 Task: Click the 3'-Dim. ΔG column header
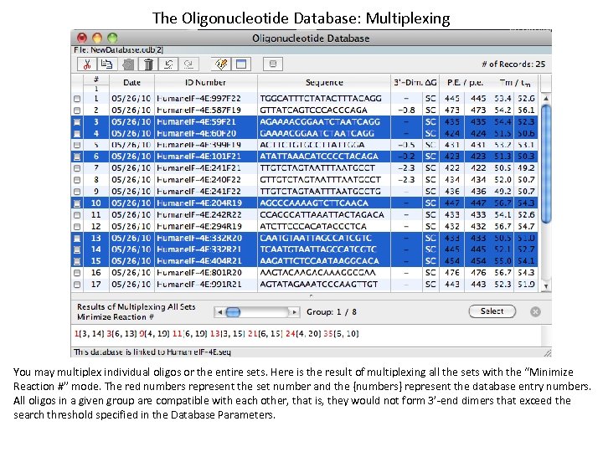[415, 83]
